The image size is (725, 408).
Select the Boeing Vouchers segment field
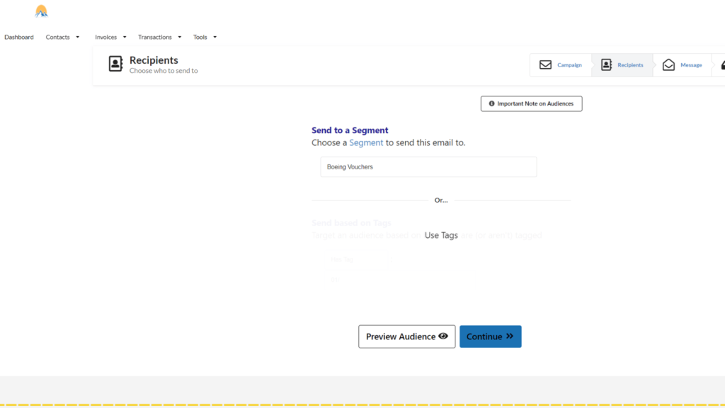pyautogui.click(x=428, y=167)
